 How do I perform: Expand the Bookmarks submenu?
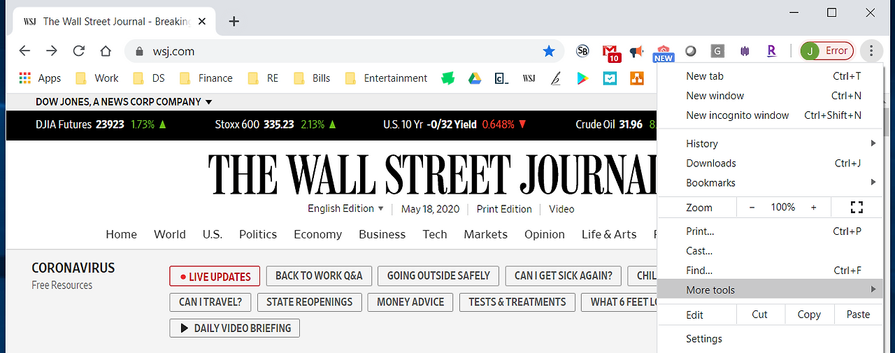coord(771,182)
